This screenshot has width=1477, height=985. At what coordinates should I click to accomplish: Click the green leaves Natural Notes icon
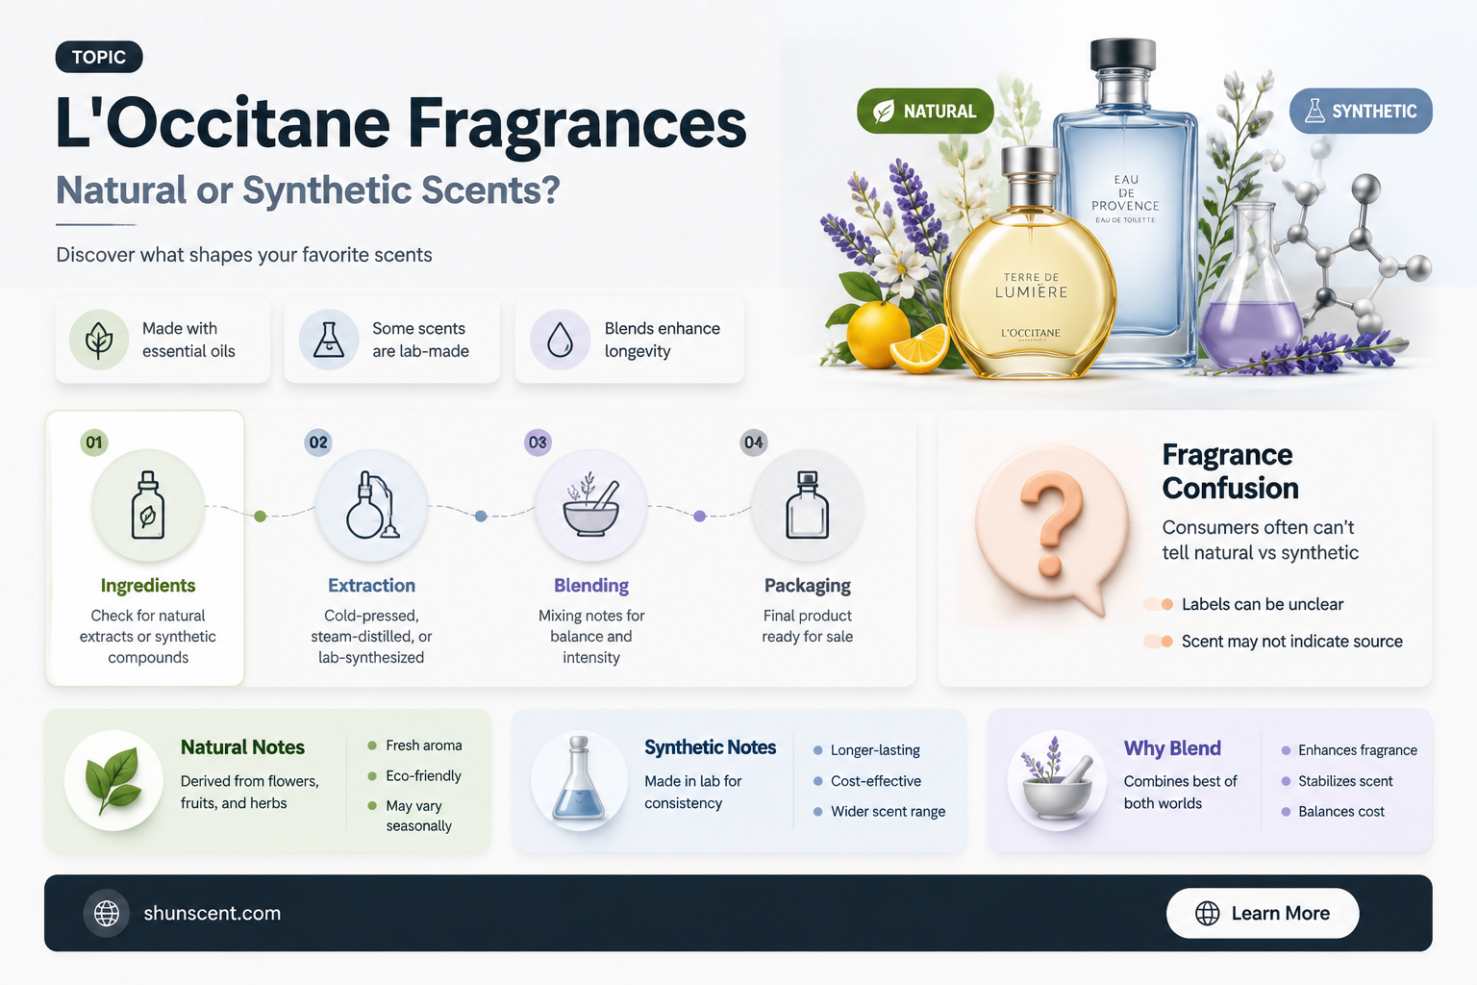tap(113, 780)
